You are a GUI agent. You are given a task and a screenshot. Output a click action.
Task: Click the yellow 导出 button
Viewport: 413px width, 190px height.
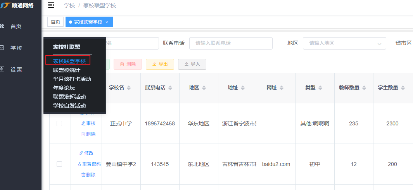(x=160, y=64)
